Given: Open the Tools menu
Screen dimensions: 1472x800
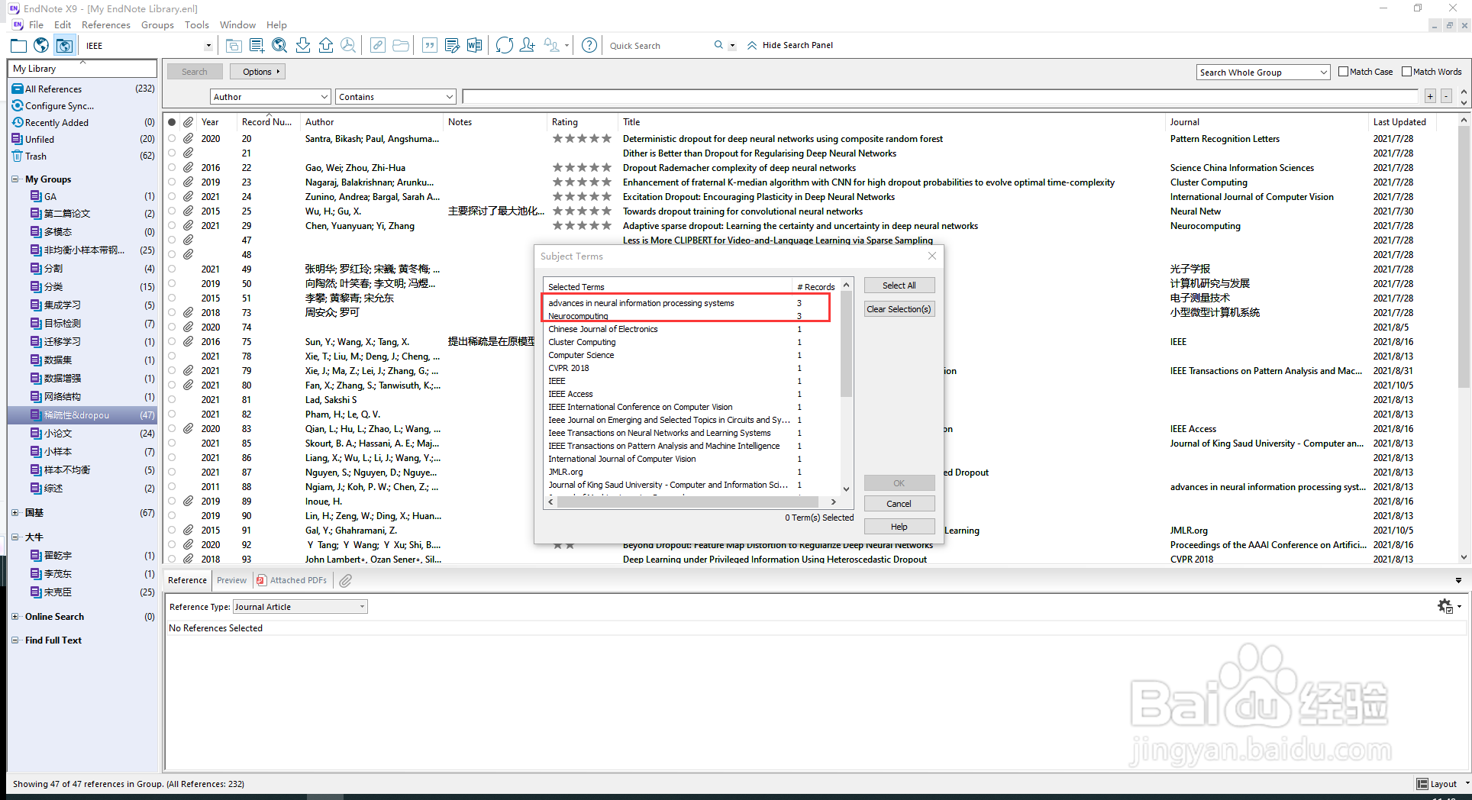Looking at the screenshot, I should [196, 25].
